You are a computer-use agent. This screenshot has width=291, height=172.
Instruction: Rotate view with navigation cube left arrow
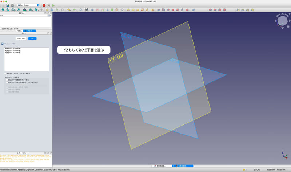click(275, 21)
